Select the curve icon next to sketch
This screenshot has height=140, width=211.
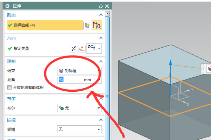pyautogui.click(x=97, y=25)
